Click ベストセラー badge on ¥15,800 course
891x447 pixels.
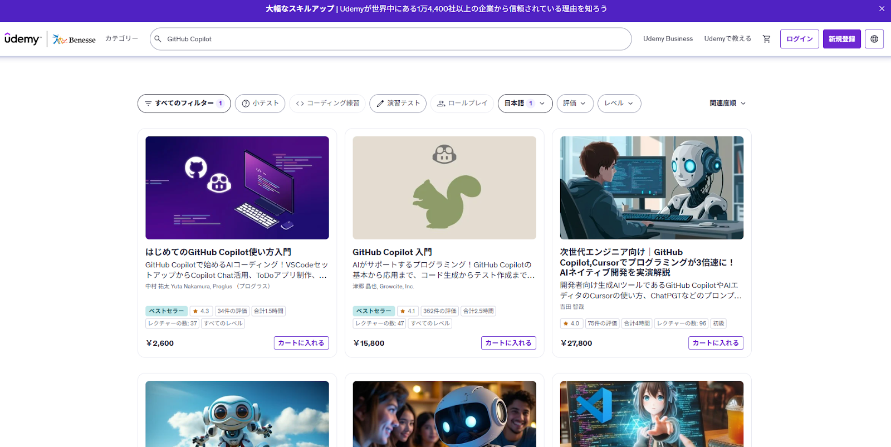(374, 311)
